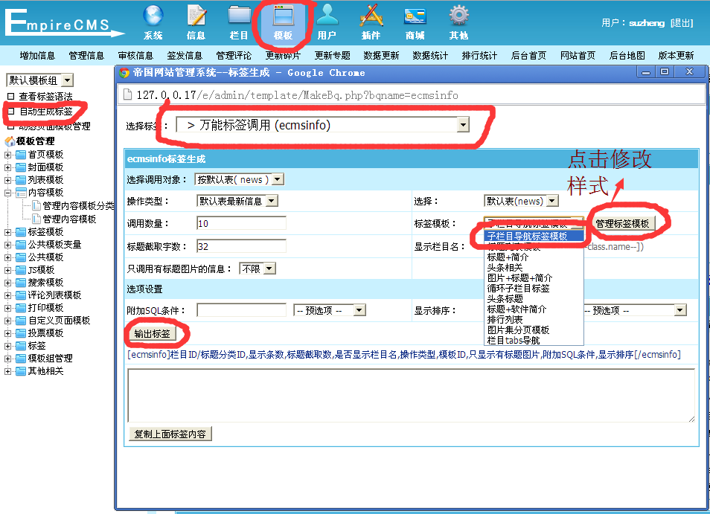The image size is (710, 514).
Task: Click the popup address bar URL
Action: point(297,95)
